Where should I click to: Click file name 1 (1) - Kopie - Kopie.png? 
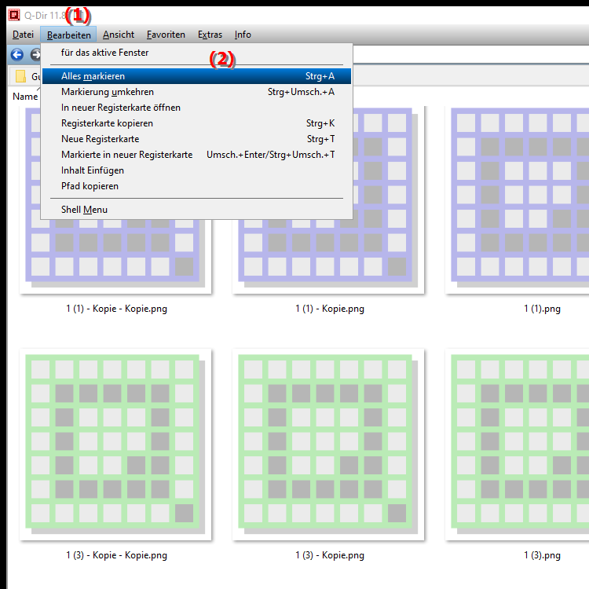pos(116,309)
